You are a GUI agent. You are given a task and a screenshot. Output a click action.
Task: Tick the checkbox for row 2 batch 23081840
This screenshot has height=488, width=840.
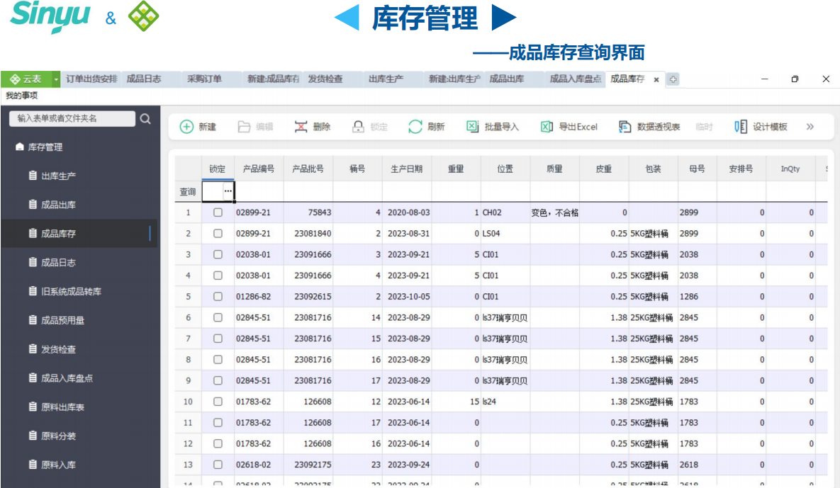[x=218, y=233]
